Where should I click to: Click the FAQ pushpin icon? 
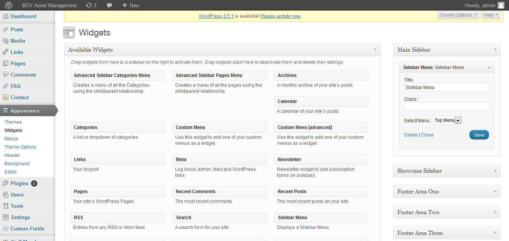pyautogui.click(x=5, y=86)
